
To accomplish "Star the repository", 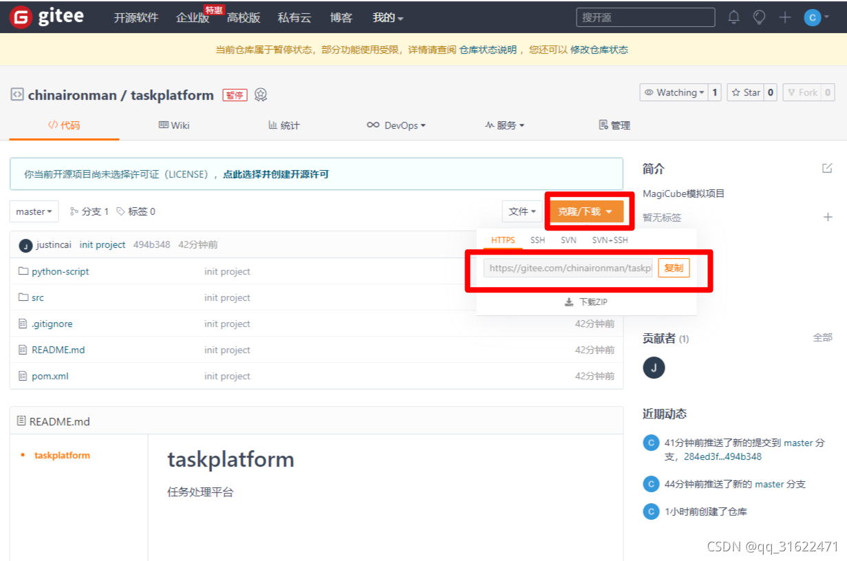I will point(745,92).
